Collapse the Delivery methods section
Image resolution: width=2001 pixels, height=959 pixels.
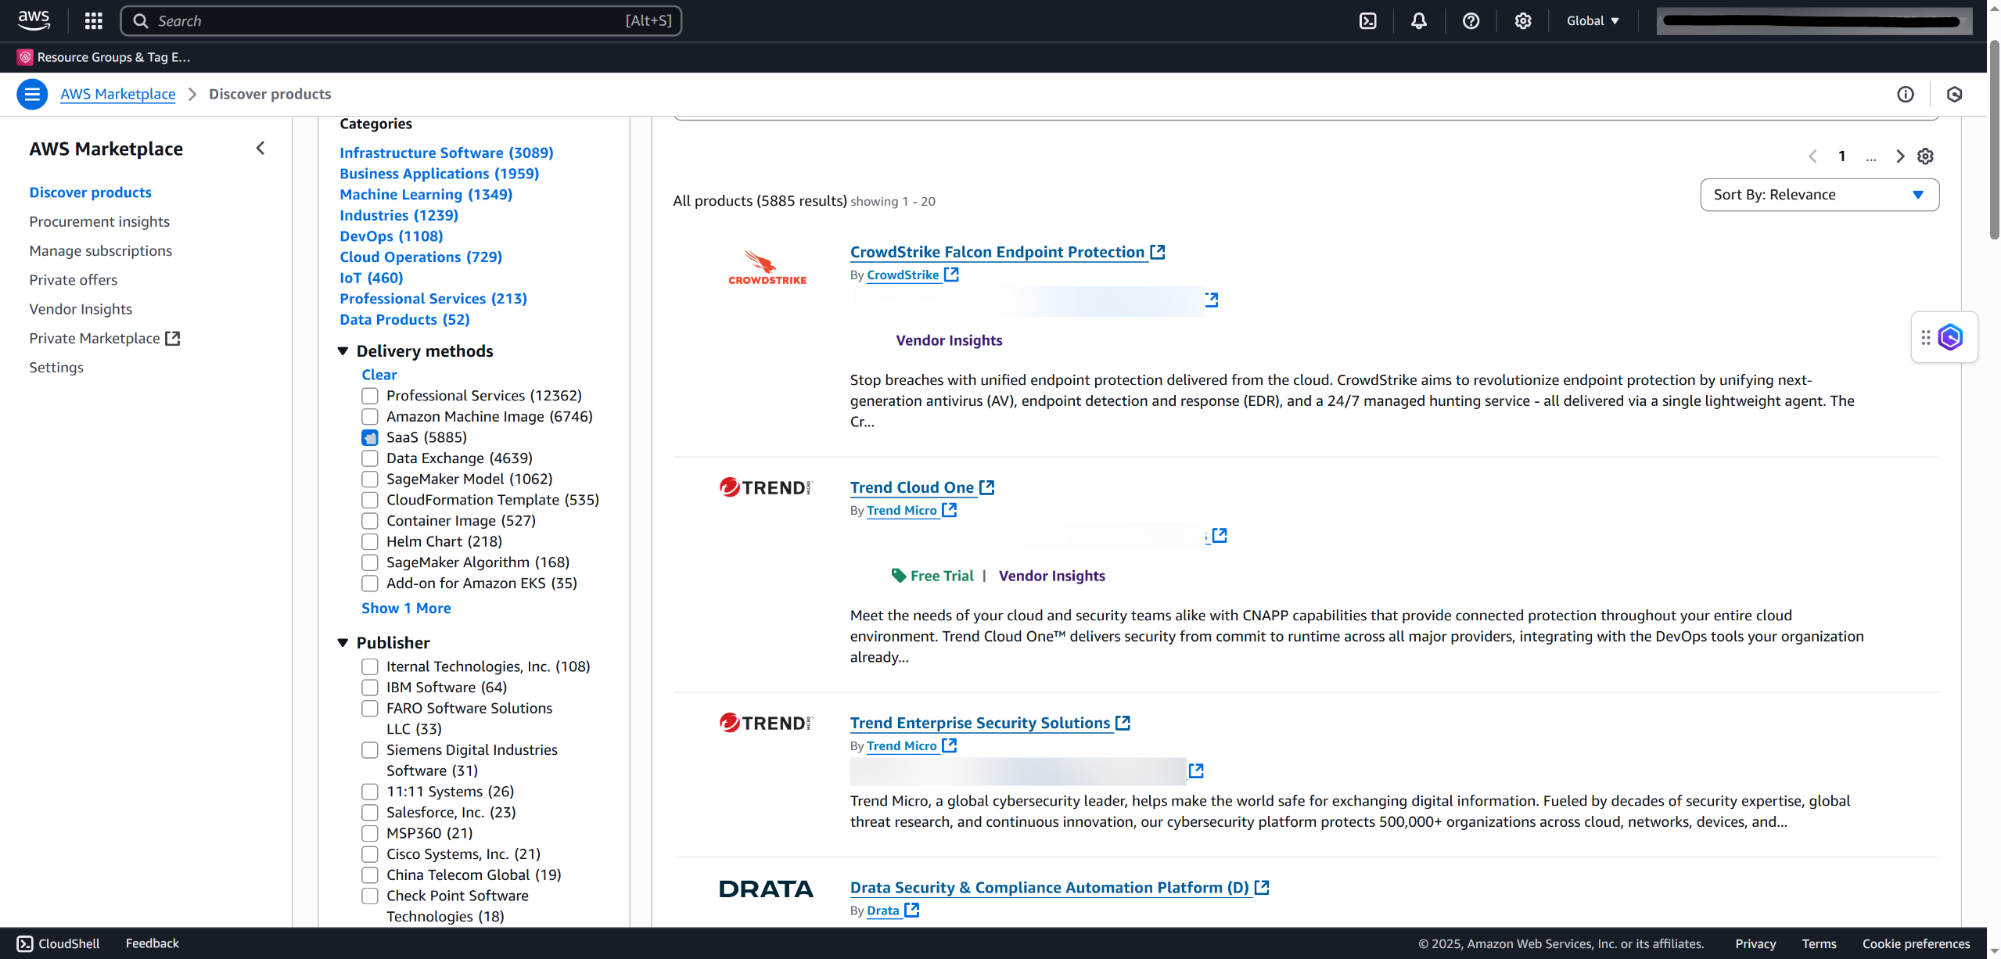(343, 351)
